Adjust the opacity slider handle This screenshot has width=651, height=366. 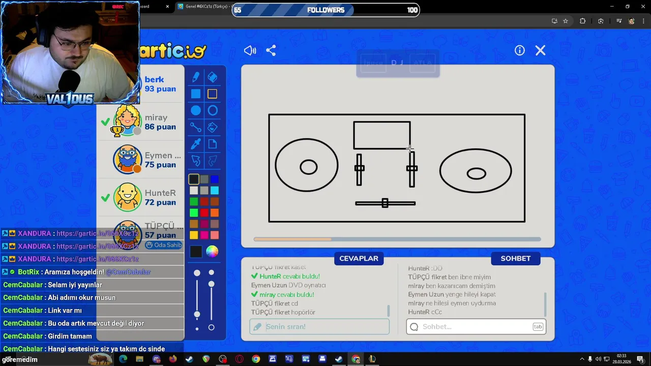[x=212, y=284]
